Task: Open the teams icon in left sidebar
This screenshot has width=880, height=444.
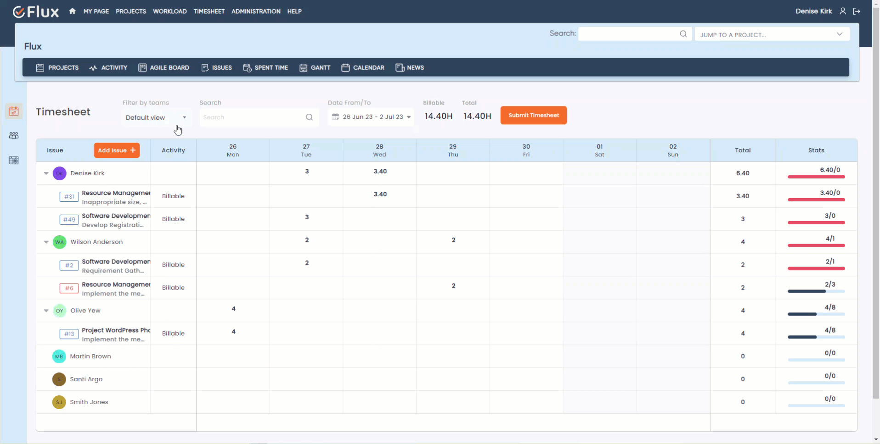Action: point(14,136)
